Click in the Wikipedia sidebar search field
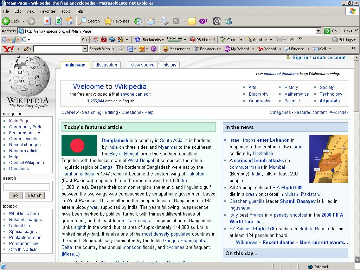This screenshot has width=360, height=270. [27, 187]
